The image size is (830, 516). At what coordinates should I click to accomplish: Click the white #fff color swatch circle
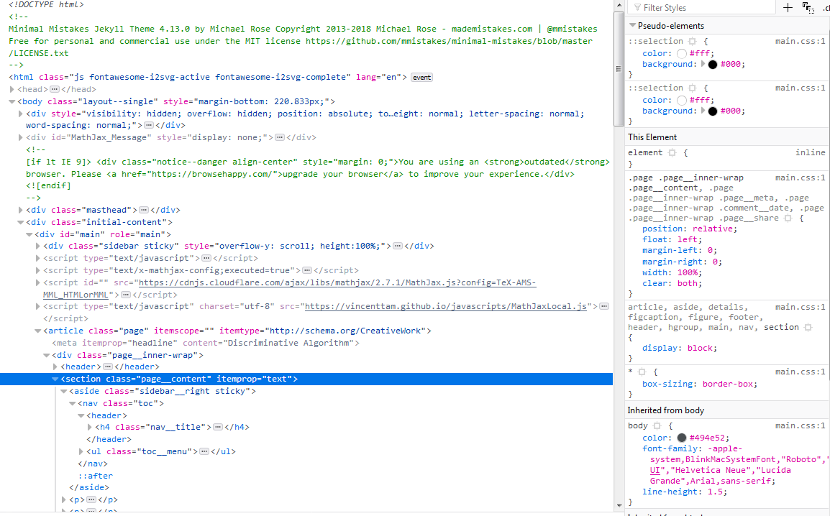(682, 53)
